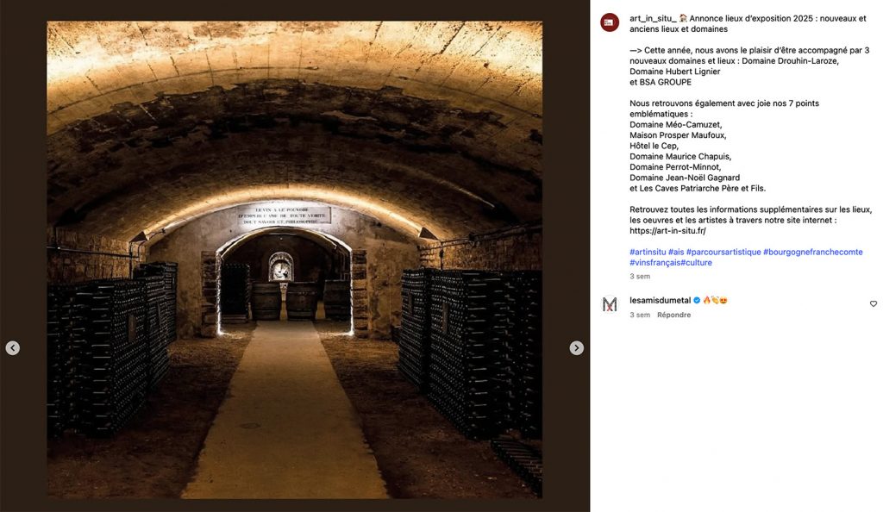Open the #parcoursartistique hashtag

point(723,252)
